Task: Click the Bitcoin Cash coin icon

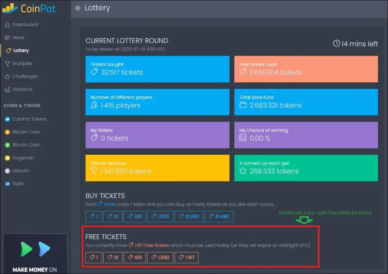Action: tap(7, 145)
